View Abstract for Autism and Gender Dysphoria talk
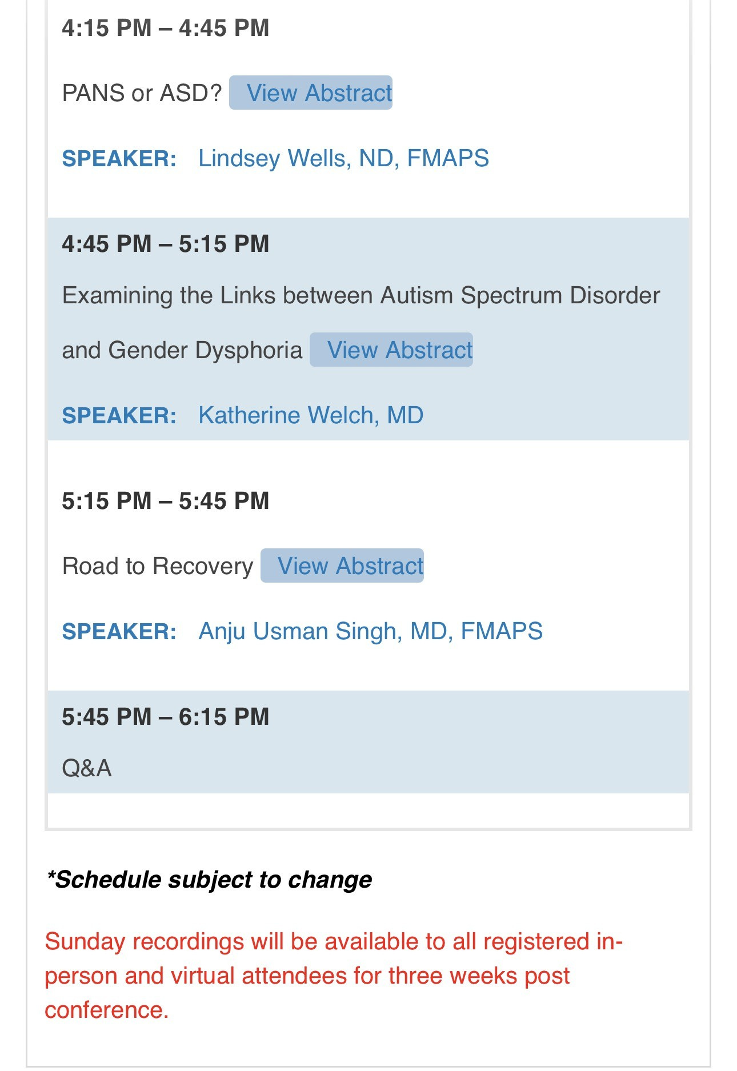 [x=391, y=350]
